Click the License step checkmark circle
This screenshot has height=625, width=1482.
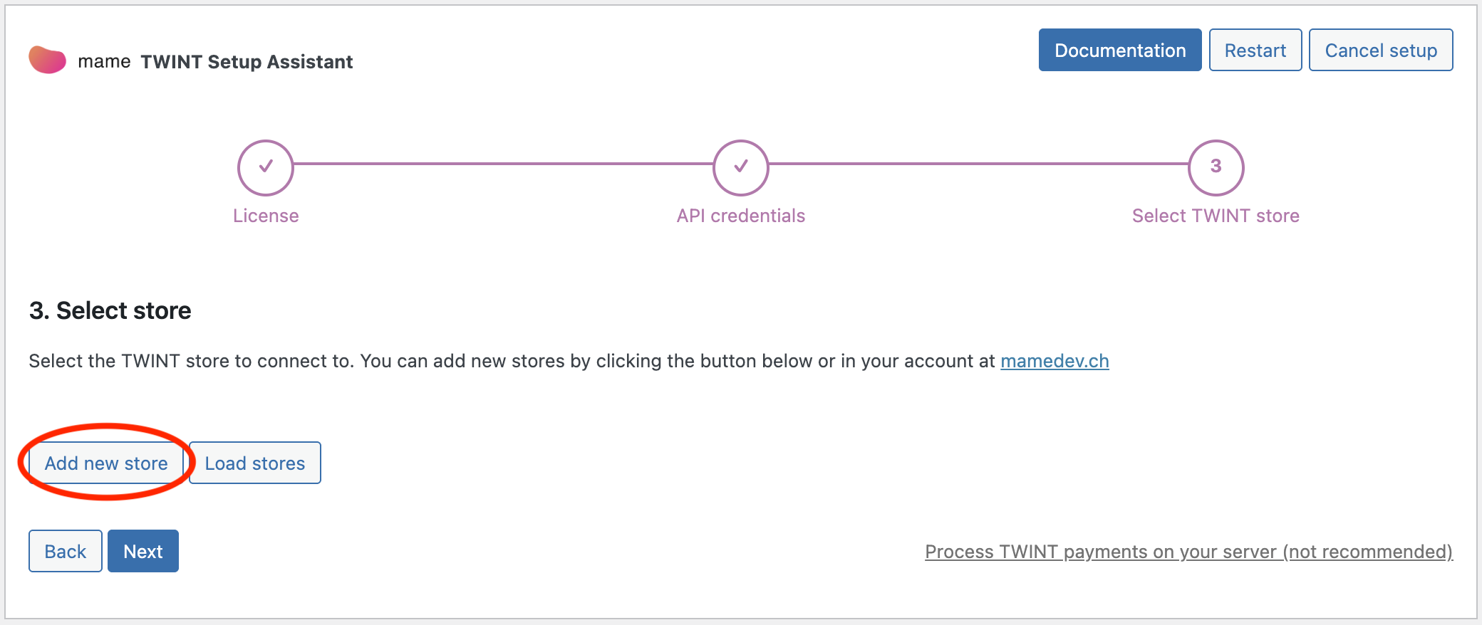click(266, 167)
